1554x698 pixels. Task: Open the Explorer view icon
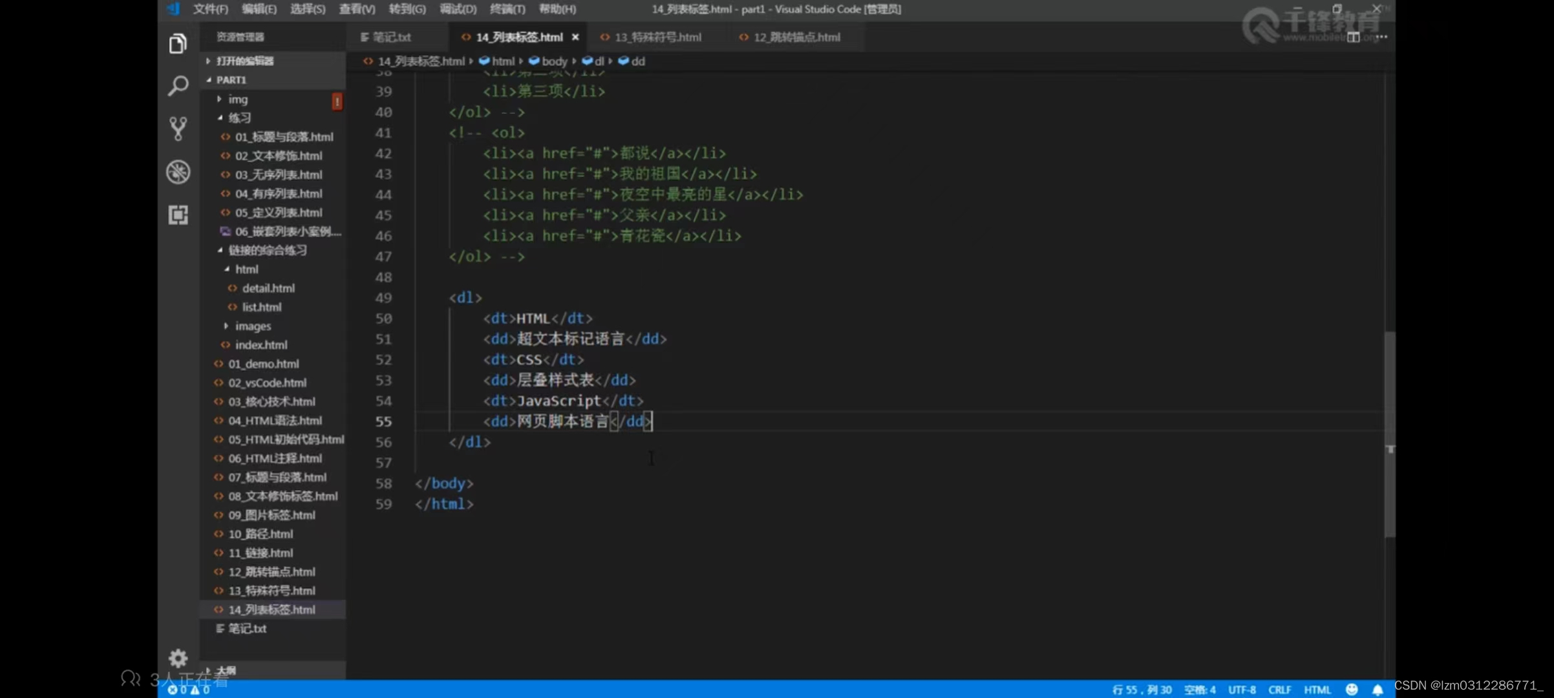pyautogui.click(x=178, y=44)
